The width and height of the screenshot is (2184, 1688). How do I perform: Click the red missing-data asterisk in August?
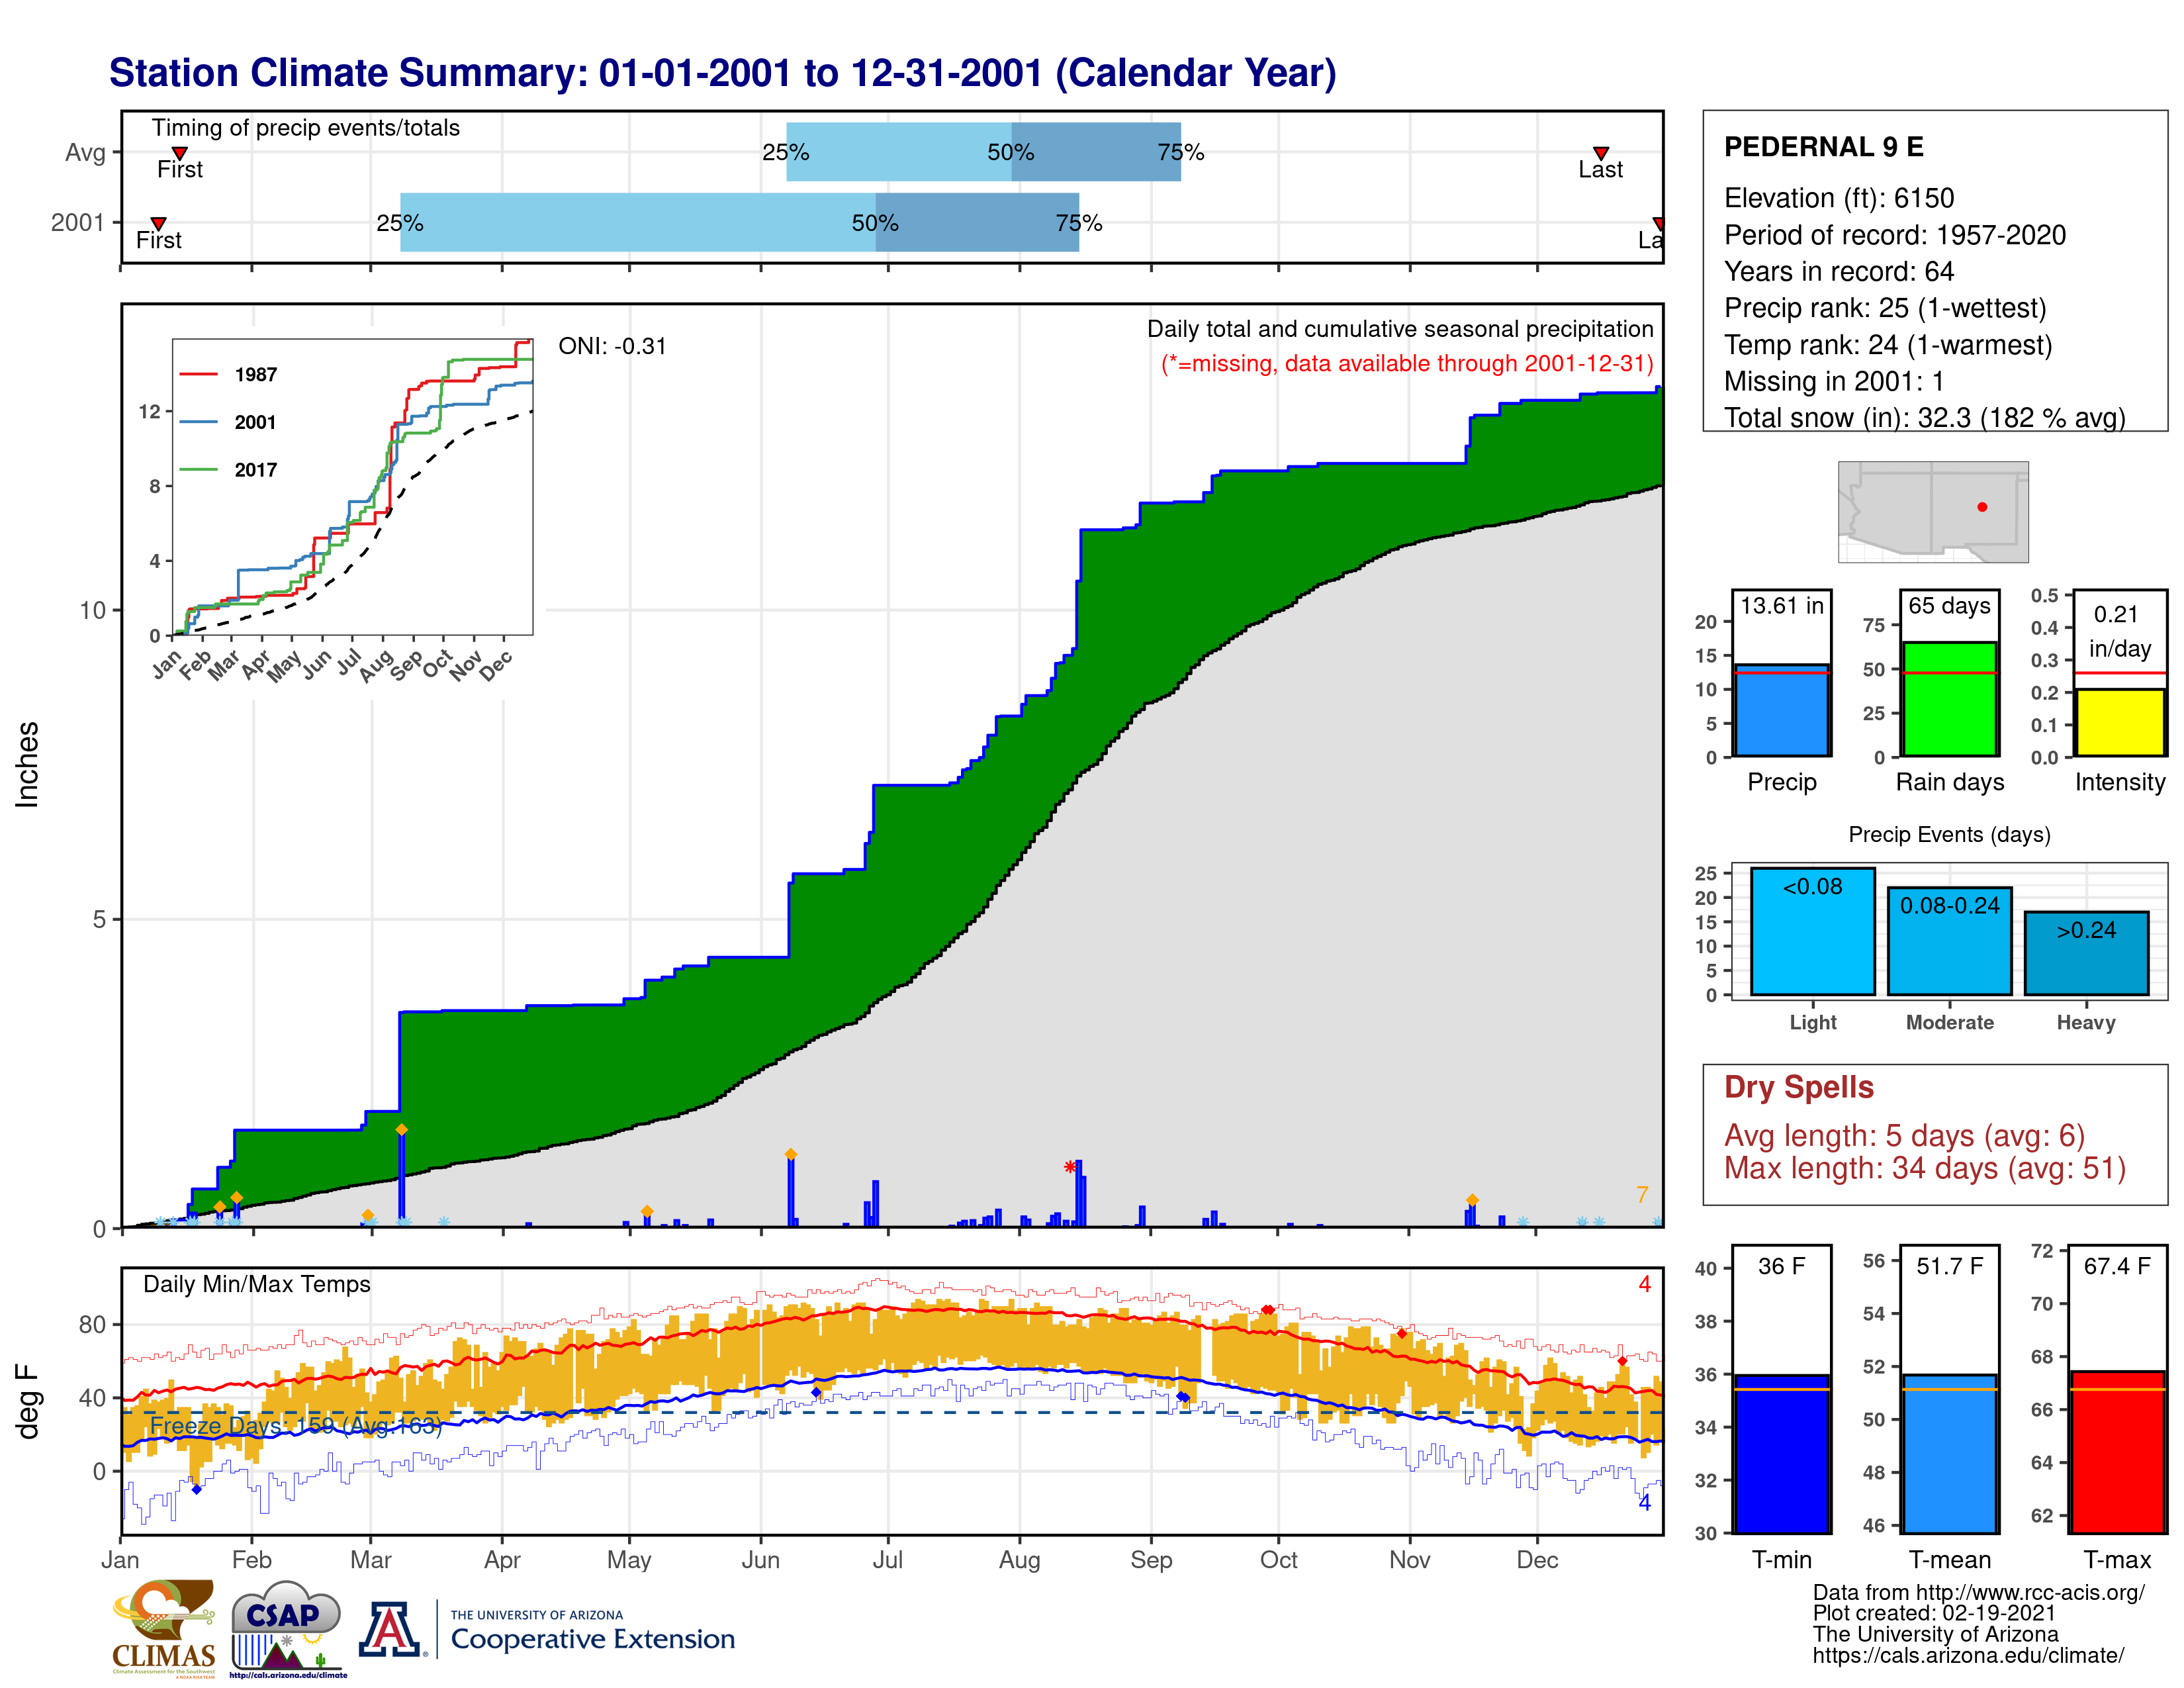(1070, 1167)
